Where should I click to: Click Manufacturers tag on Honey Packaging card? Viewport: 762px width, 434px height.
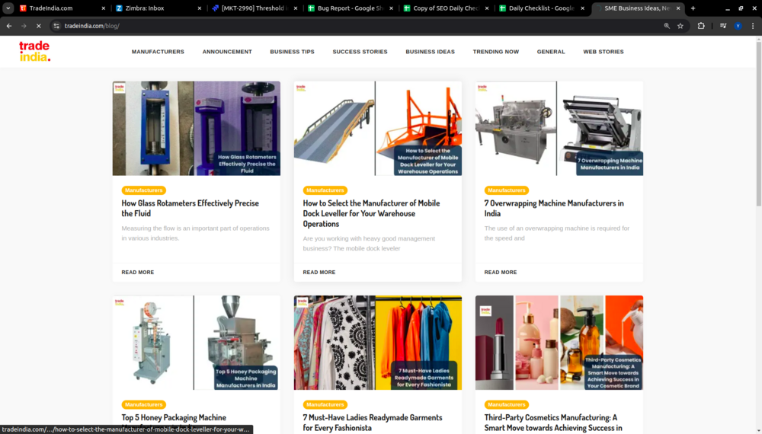coord(144,404)
